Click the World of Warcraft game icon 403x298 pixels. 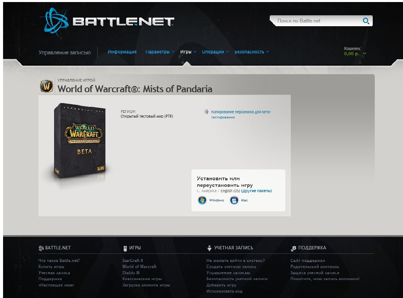[47, 86]
